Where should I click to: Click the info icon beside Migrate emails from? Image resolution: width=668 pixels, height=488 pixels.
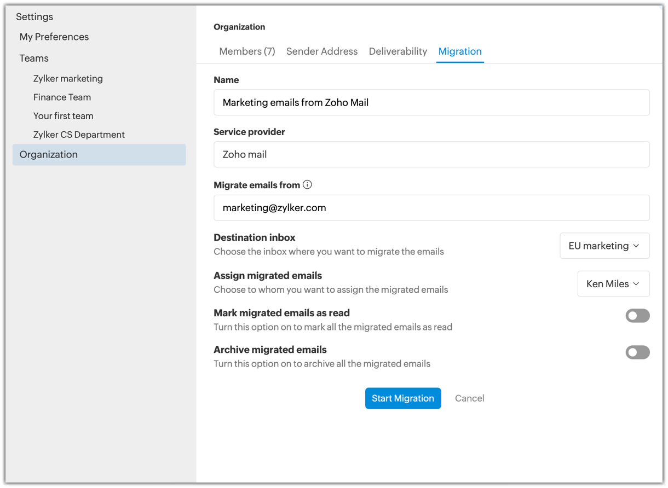coord(307,185)
